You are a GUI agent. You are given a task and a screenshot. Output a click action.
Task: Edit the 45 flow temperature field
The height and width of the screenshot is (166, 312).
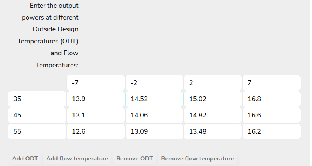(37, 115)
